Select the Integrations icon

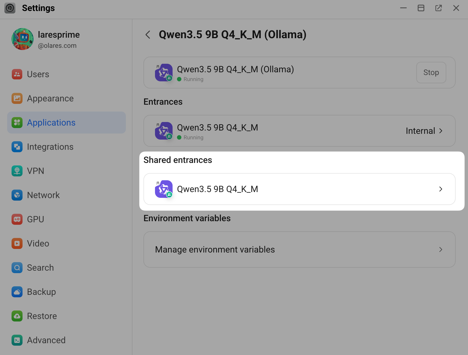[x=17, y=147]
